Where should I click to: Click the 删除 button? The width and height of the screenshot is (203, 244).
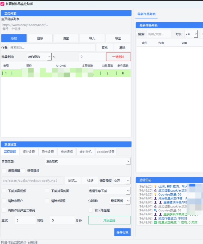[40, 38]
